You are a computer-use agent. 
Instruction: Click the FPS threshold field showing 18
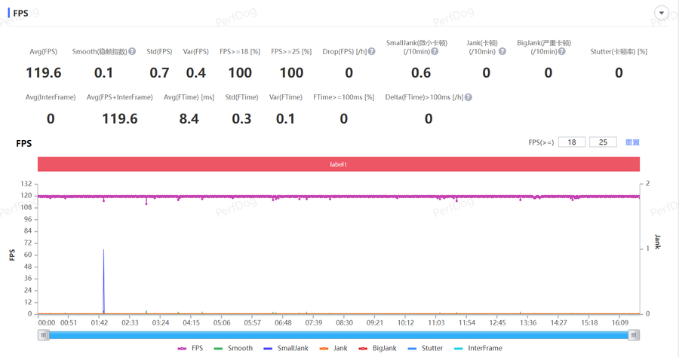pyautogui.click(x=572, y=142)
